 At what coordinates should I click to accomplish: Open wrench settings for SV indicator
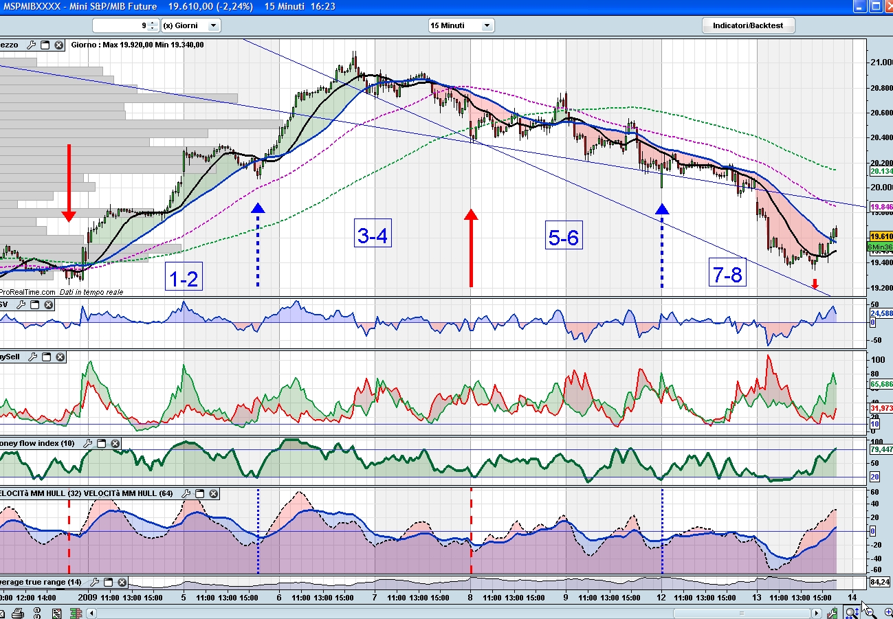21,304
